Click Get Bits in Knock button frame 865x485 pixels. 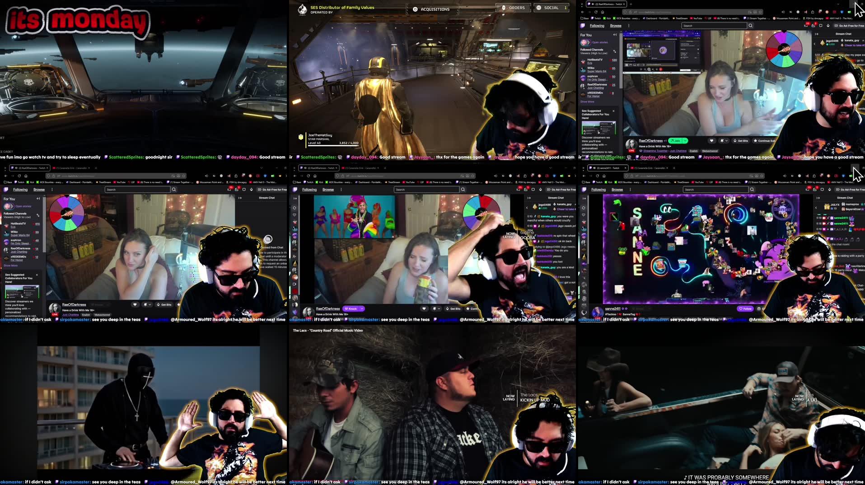(x=453, y=309)
